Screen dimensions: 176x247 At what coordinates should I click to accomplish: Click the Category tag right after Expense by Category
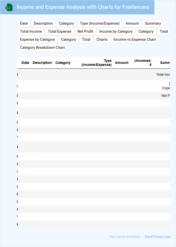(68, 39)
